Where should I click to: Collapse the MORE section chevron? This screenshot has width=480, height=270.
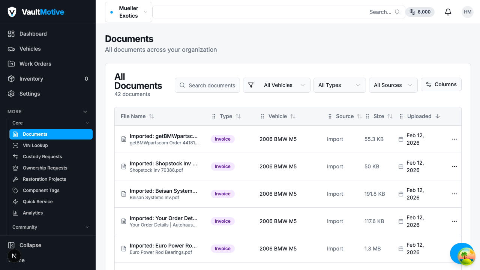(x=85, y=112)
